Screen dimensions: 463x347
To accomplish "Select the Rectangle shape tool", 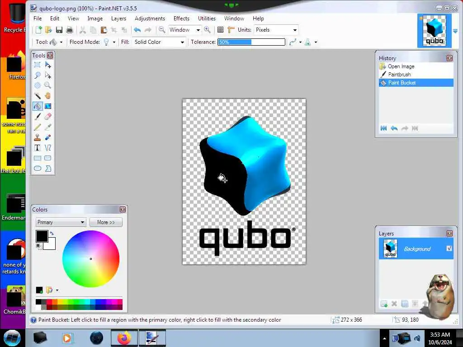I will click(x=38, y=158).
